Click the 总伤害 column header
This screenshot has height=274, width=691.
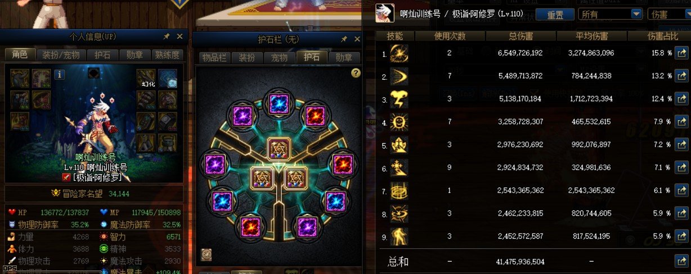click(x=521, y=36)
